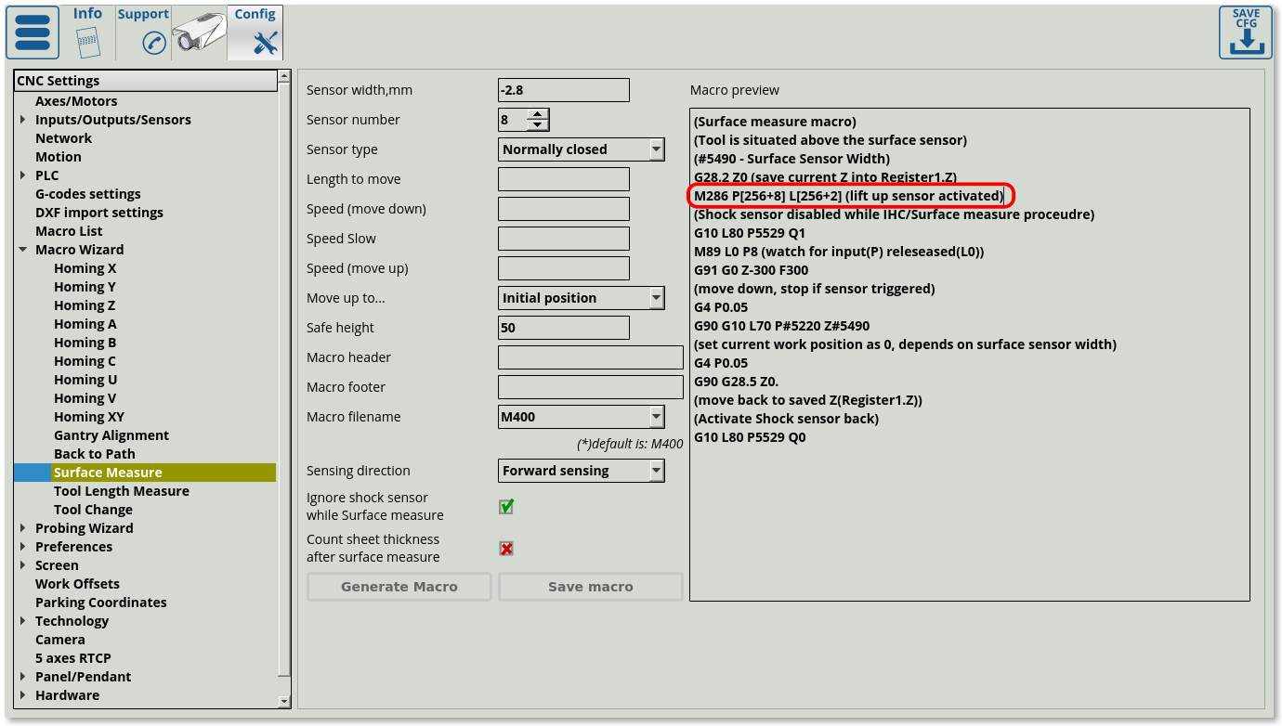Open Config wrench and screwdriver icon
Viewport: 1282px width, 726px height.
point(266,43)
